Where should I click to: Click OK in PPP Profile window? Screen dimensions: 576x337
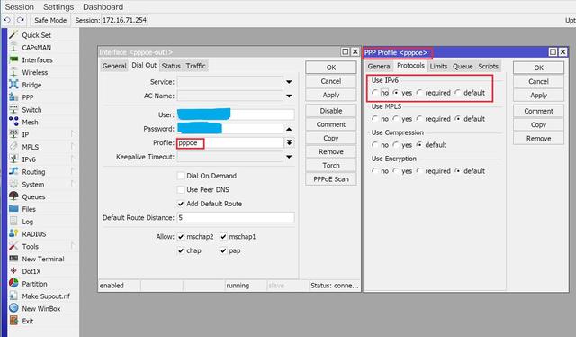538,68
